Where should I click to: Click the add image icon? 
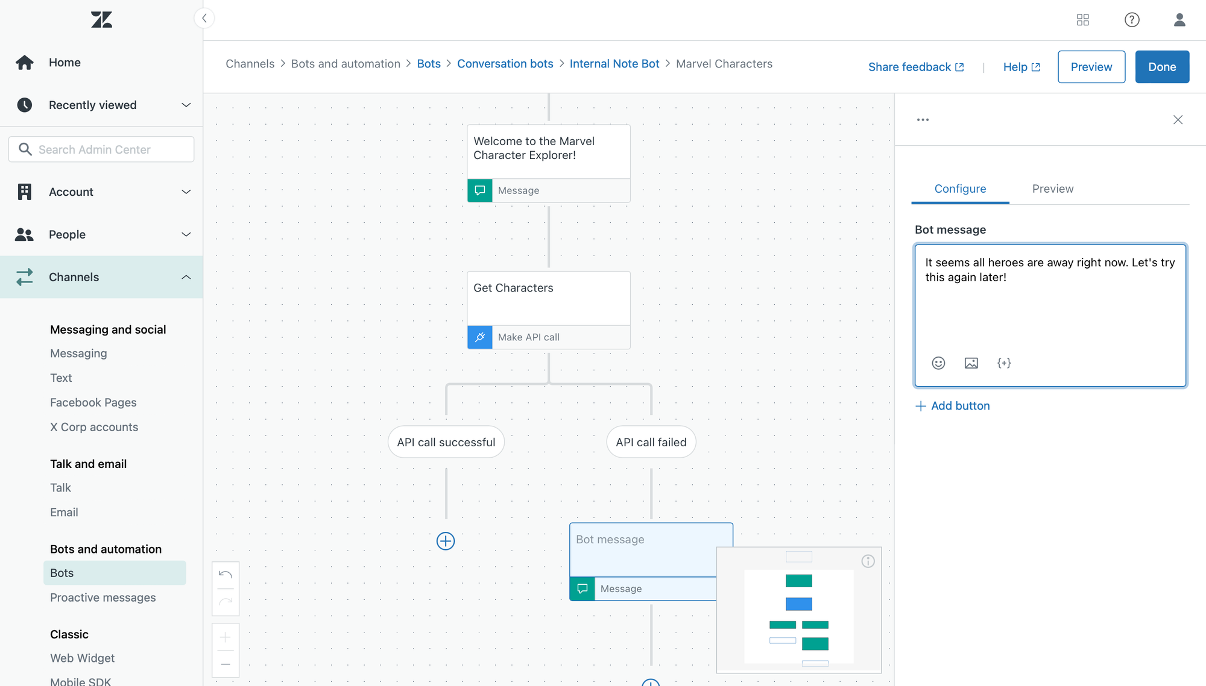coord(971,363)
